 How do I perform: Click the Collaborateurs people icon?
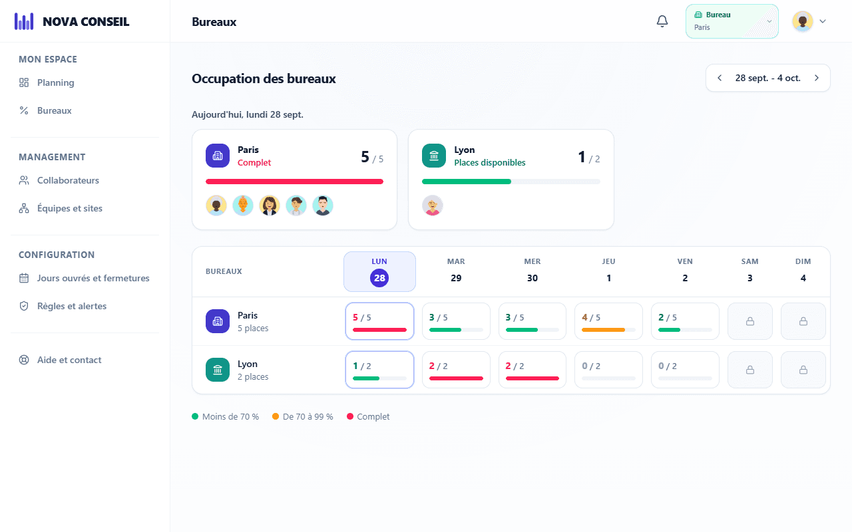pyautogui.click(x=24, y=180)
